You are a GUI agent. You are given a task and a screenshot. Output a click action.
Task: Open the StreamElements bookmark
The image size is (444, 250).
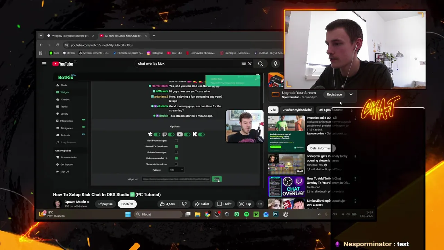click(94, 53)
